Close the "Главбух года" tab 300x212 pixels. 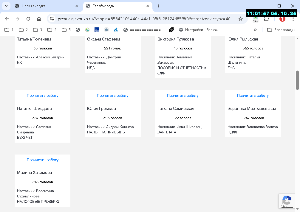[148, 6]
